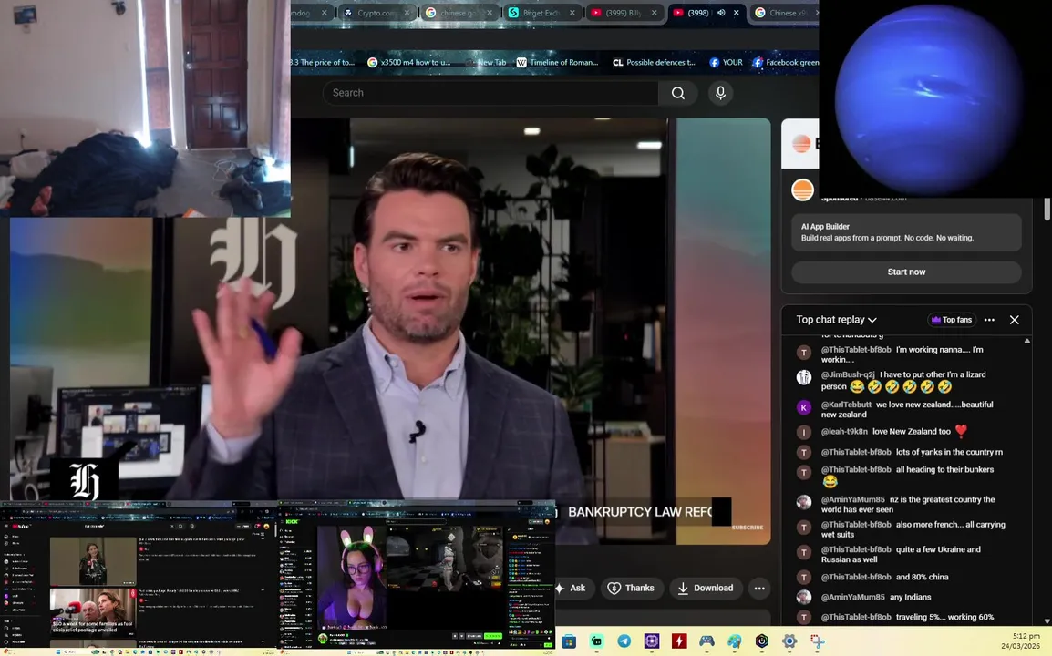Screen dimensions: 1052x656
Task: Select 'traveling 5%... working 60%' message
Action: [x=908, y=617]
